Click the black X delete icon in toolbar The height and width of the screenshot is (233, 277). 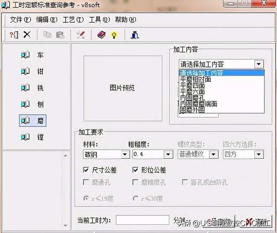[x=27, y=35]
